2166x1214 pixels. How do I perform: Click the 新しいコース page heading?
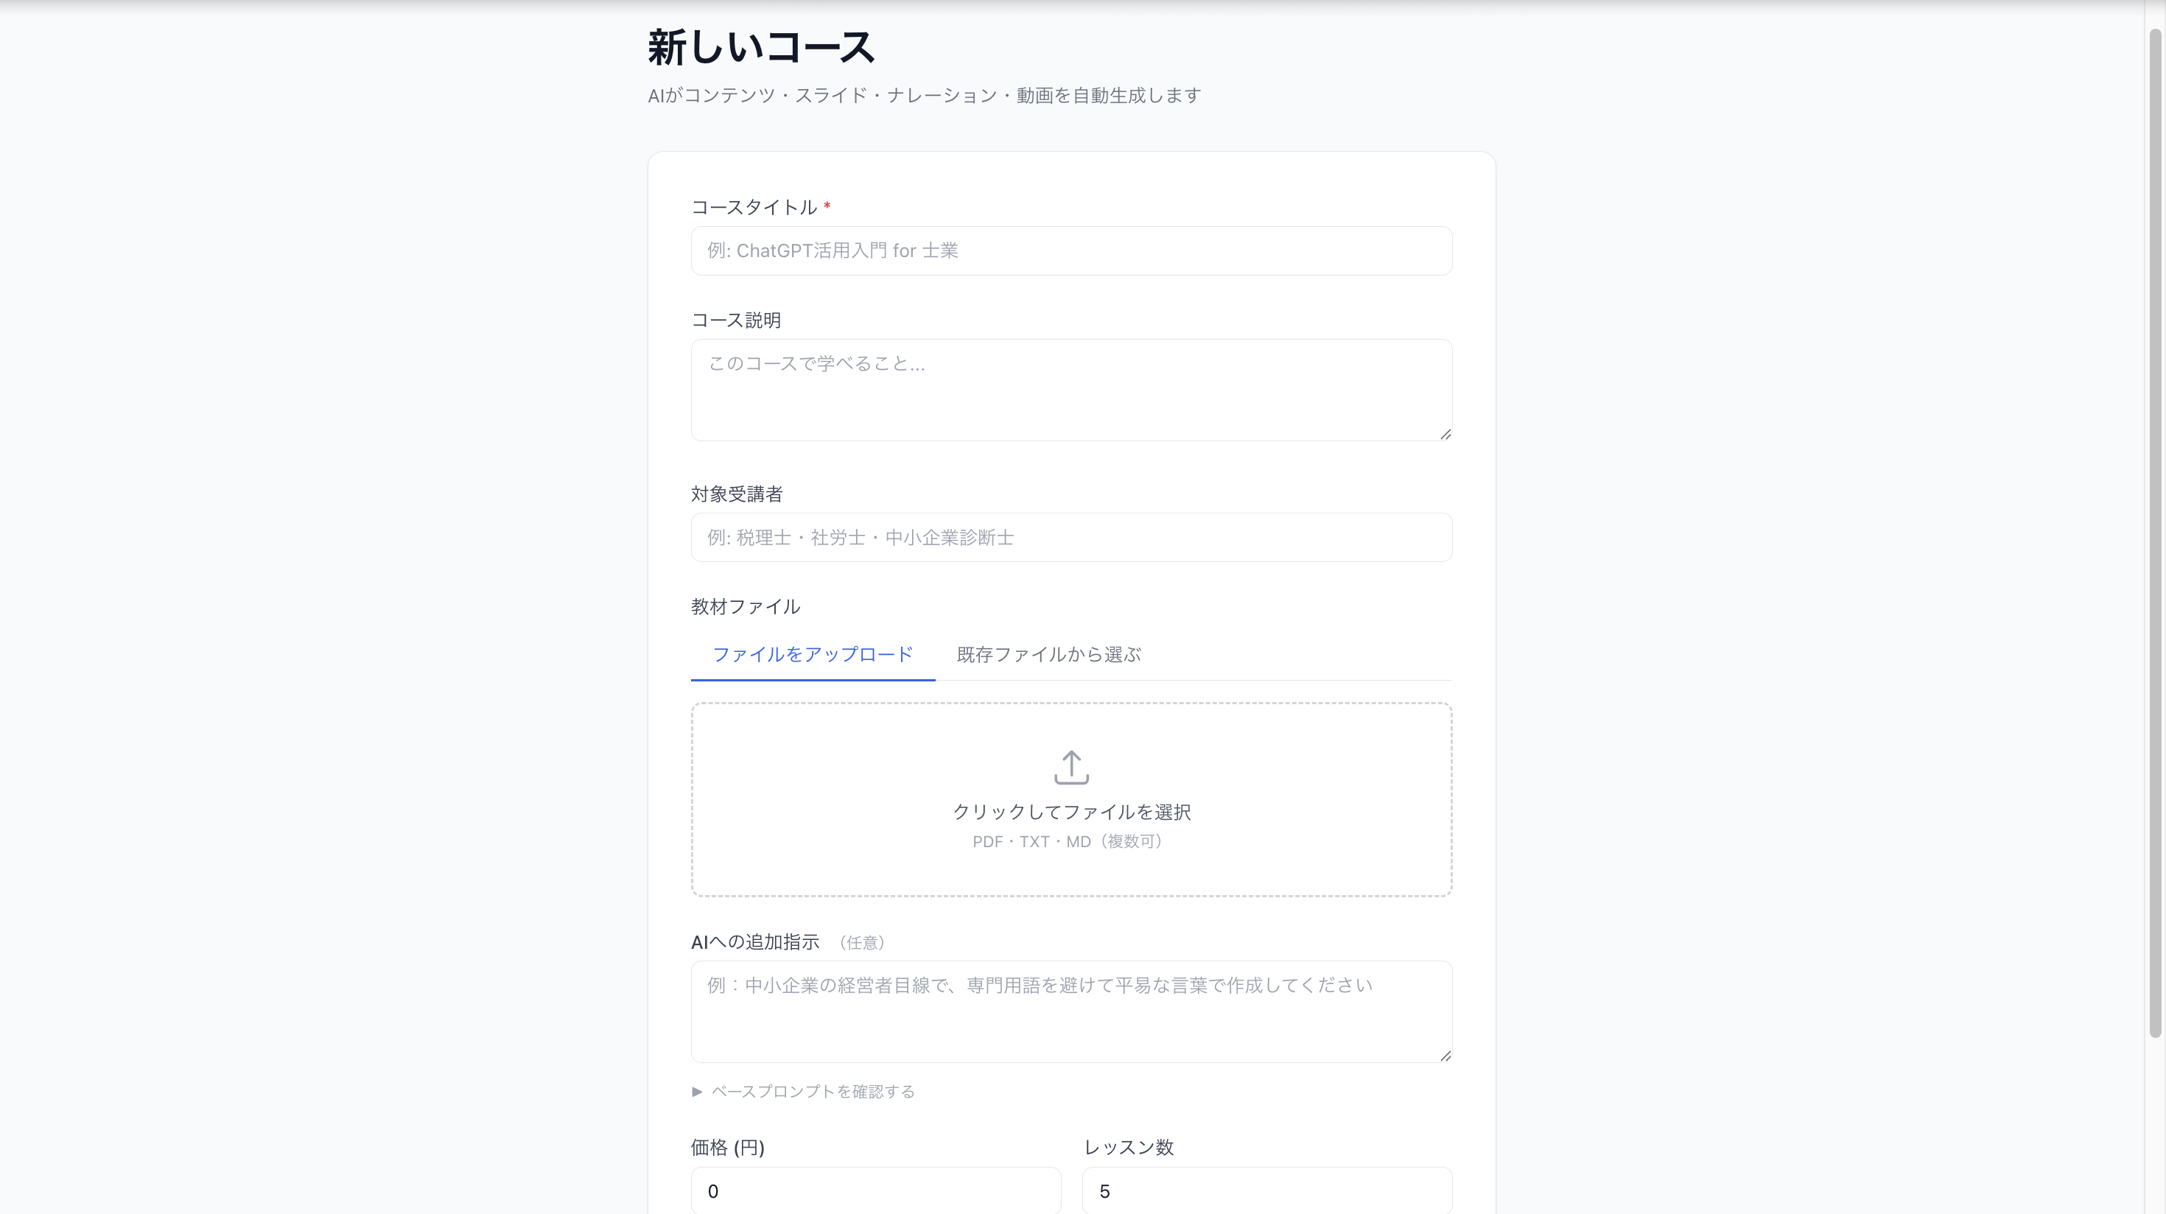(x=760, y=46)
